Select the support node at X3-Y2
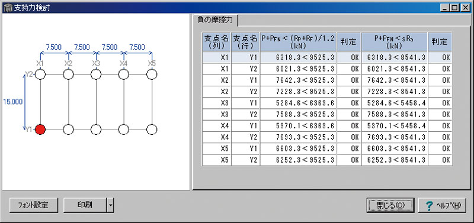This screenshot has height=223, width=474. 96,74
